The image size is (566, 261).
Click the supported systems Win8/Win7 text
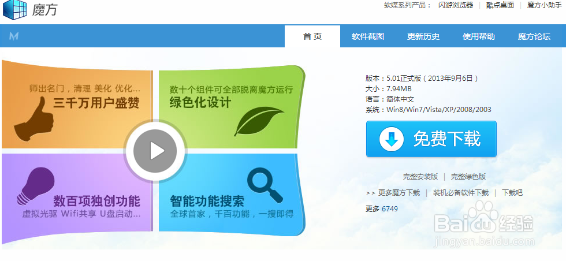click(438, 110)
